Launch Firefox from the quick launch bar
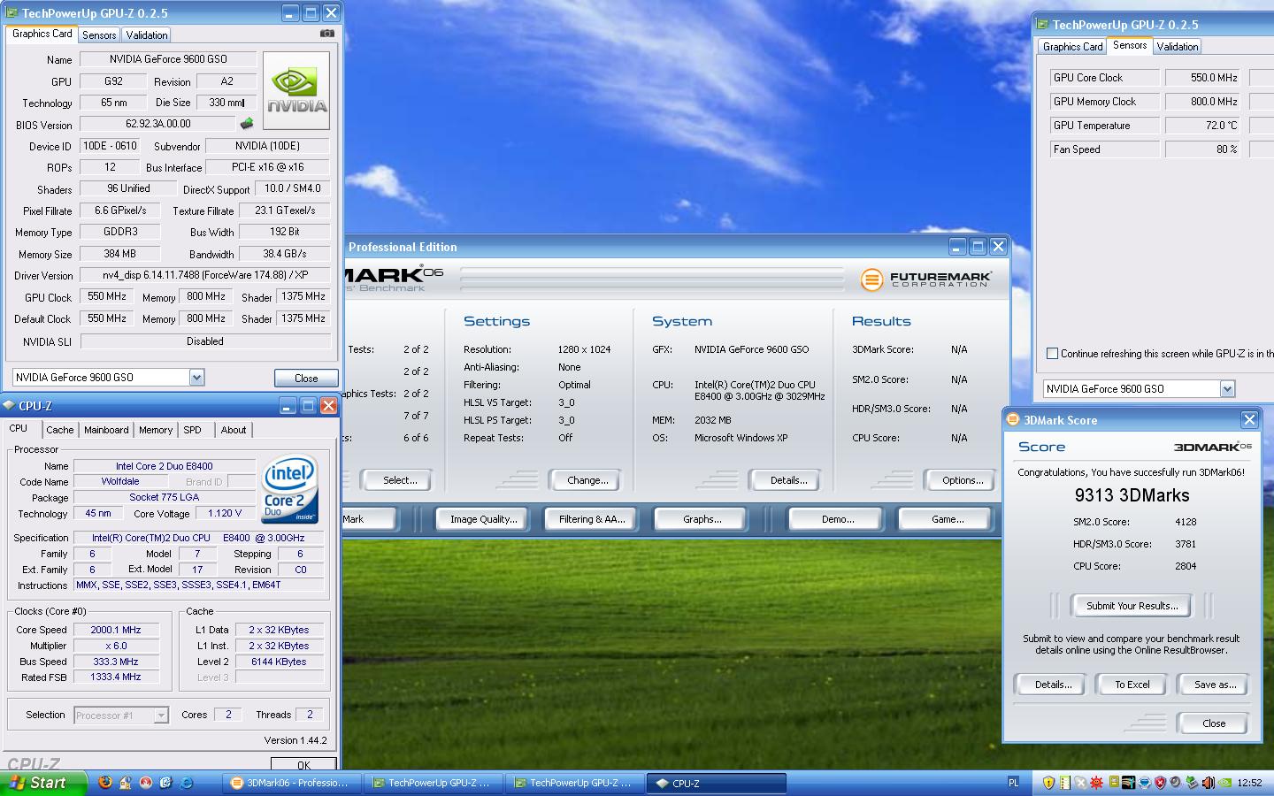The width and height of the screenshot is (1274, 796). (105, 782)
